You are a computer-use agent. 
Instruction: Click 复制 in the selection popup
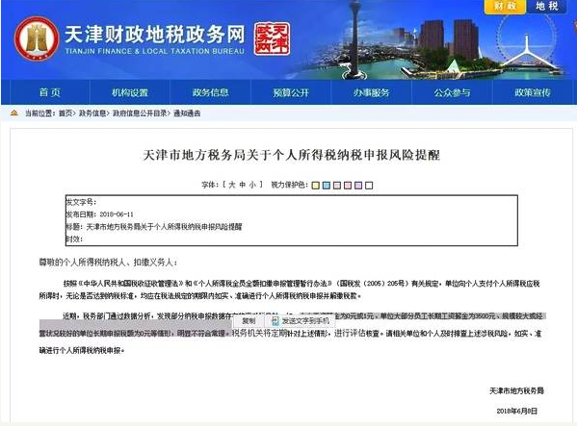tap(249, 321)
